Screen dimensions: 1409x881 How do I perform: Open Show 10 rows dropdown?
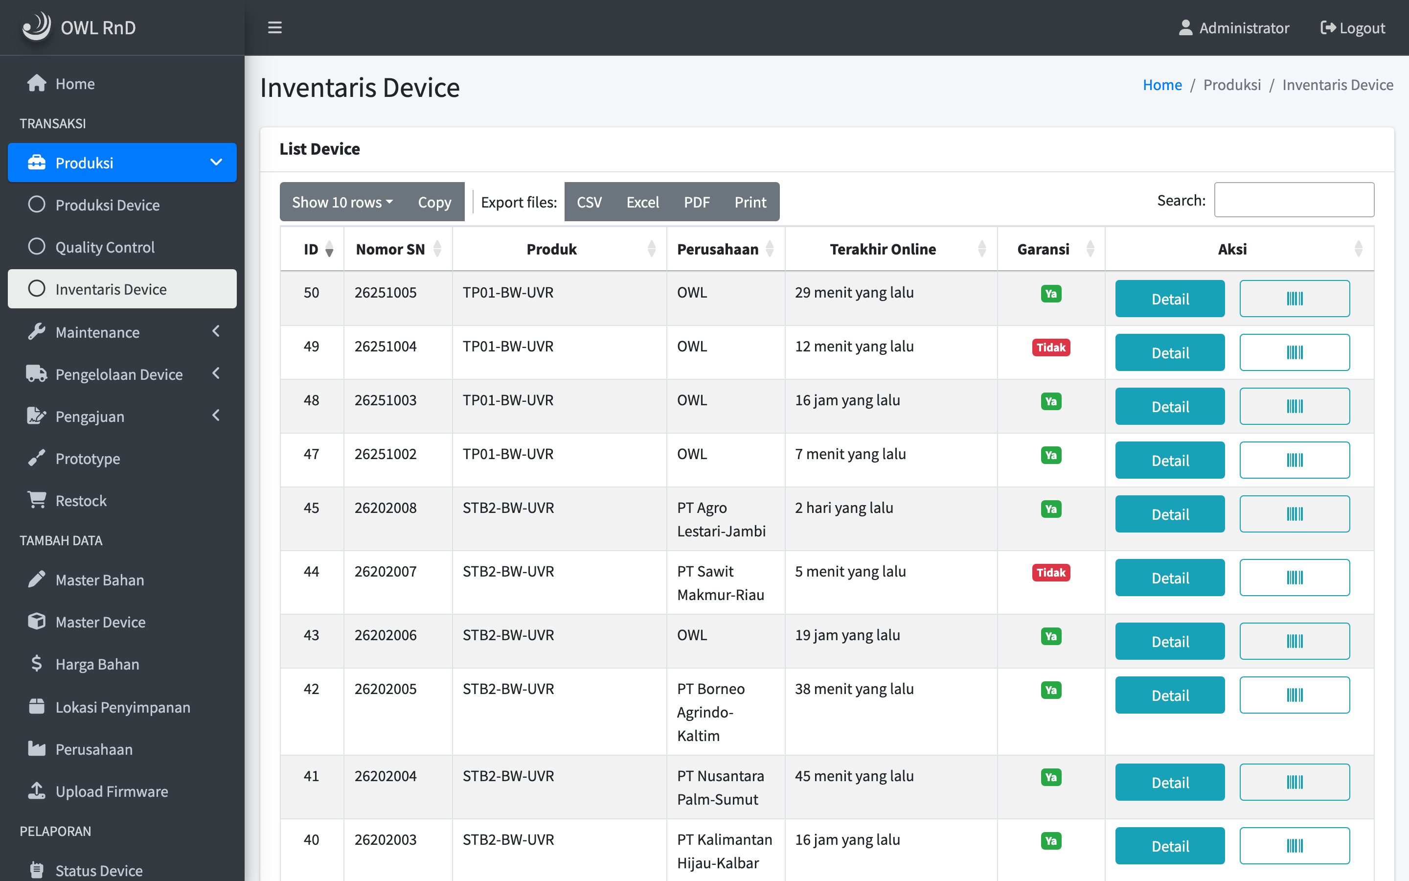pos(342,202)
